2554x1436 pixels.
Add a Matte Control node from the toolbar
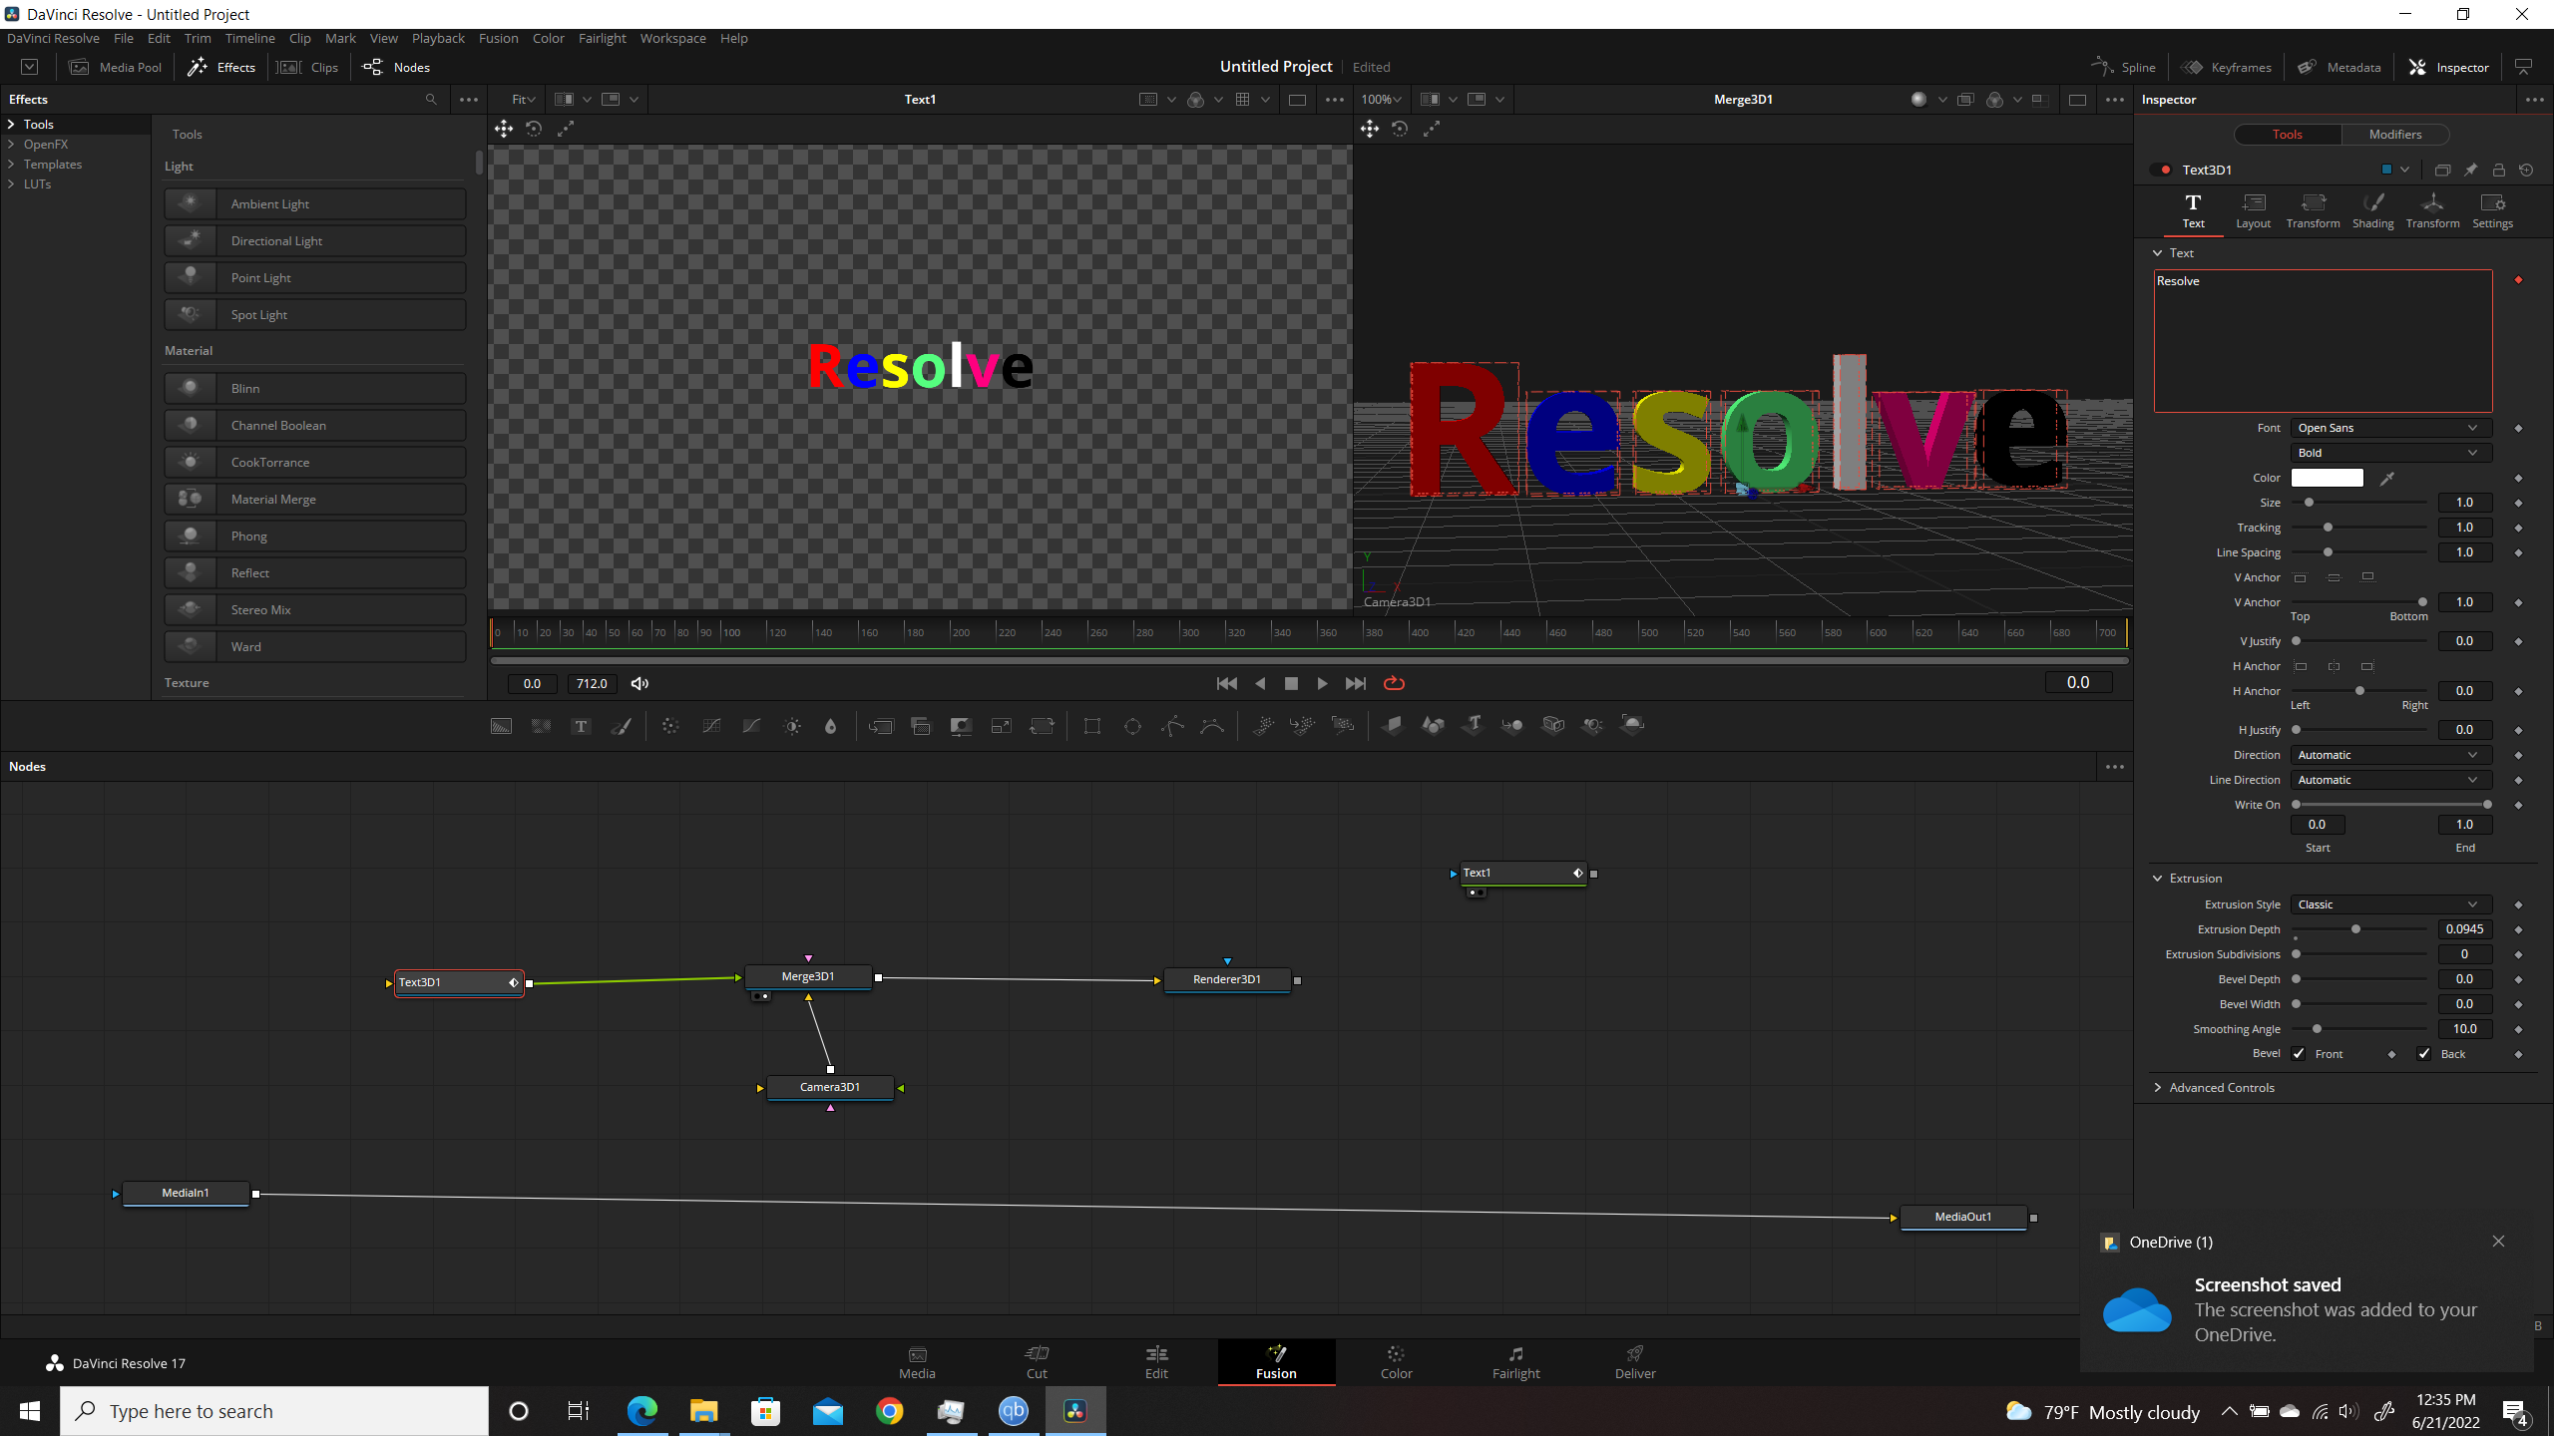(x=961, y=726)
